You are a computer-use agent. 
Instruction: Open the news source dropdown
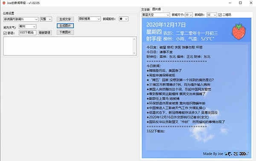21,19
